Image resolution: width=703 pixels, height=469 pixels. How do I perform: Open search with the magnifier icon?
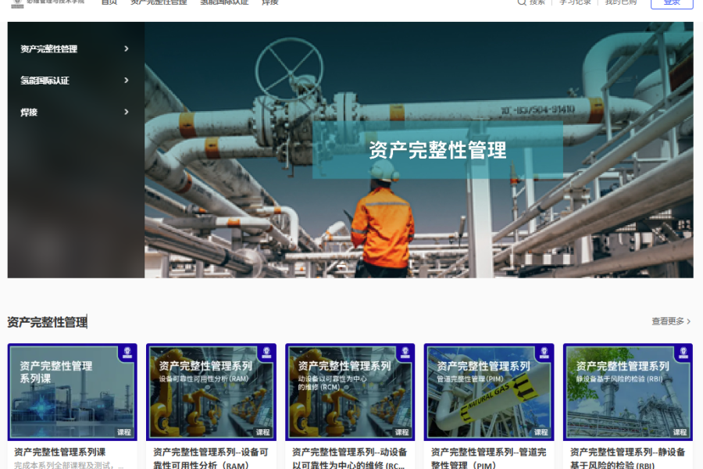(x=521, y=3)
